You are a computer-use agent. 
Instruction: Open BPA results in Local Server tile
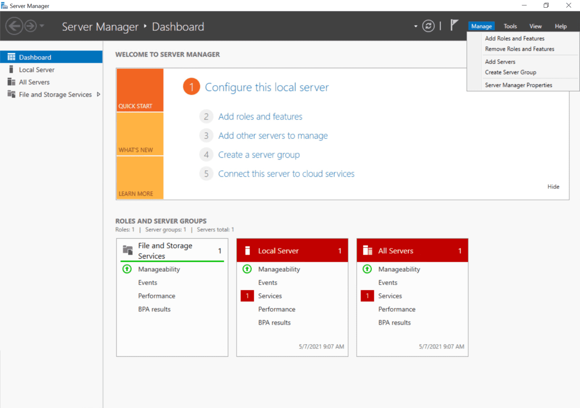pyautogui.click(x=275, y=322)
